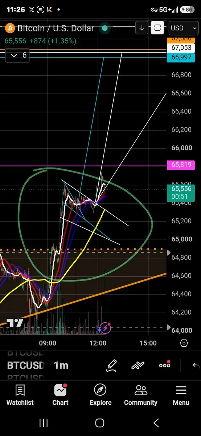Tap the grey arrow marker beside 64,800
The height and width of the screenshot is (436, 201).
tap(168, 252)
